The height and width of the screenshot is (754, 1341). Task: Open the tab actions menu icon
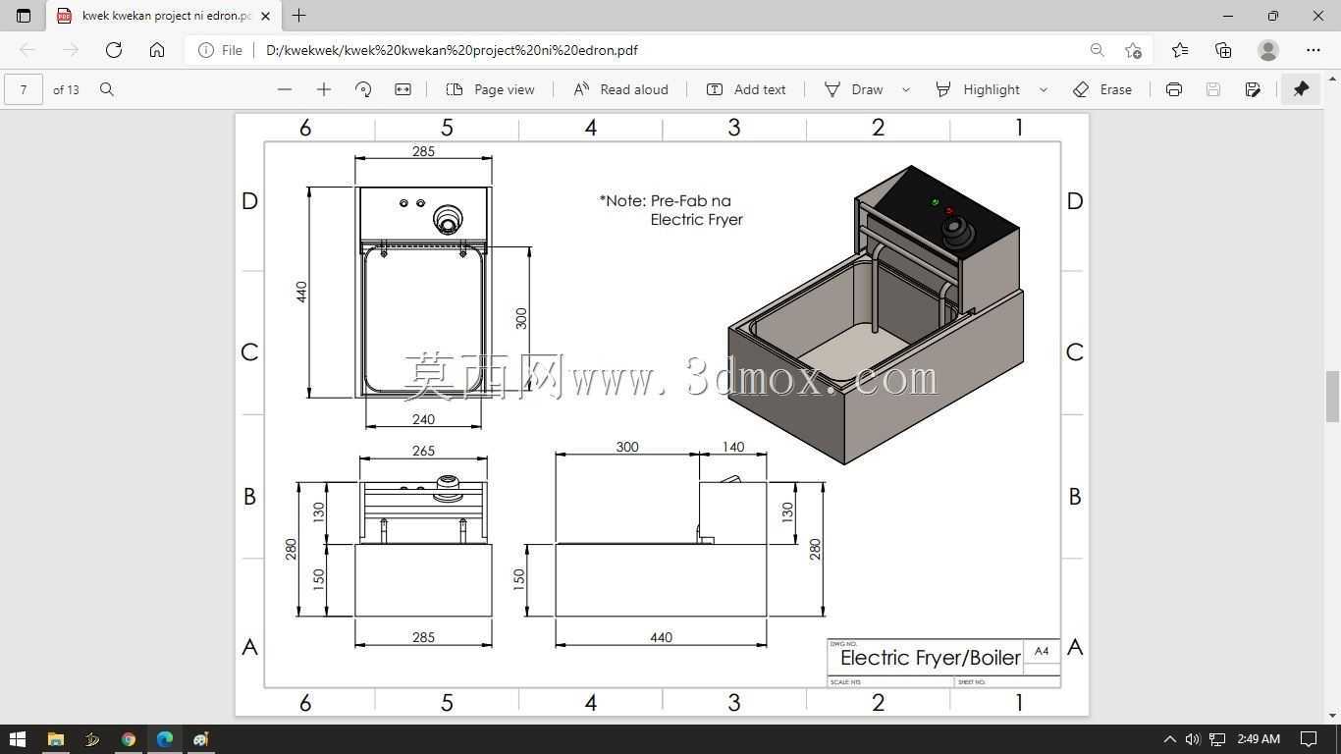click(x=24, y=16)
